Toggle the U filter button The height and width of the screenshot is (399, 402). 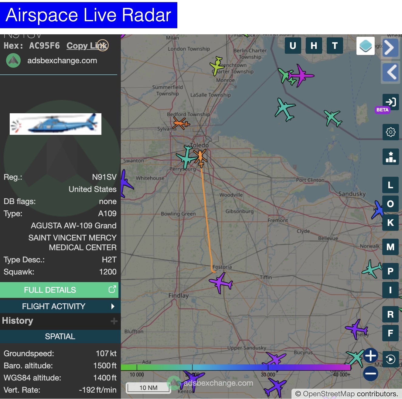coord(293,46)
